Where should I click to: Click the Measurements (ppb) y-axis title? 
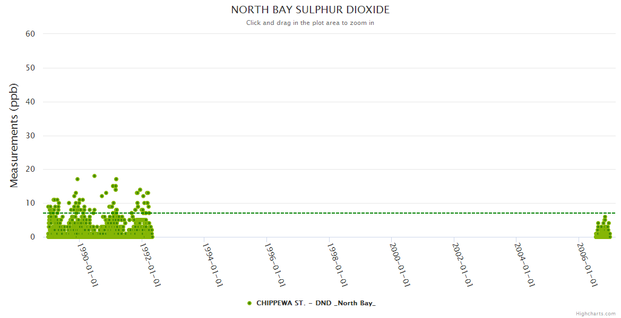coord(14,135)
